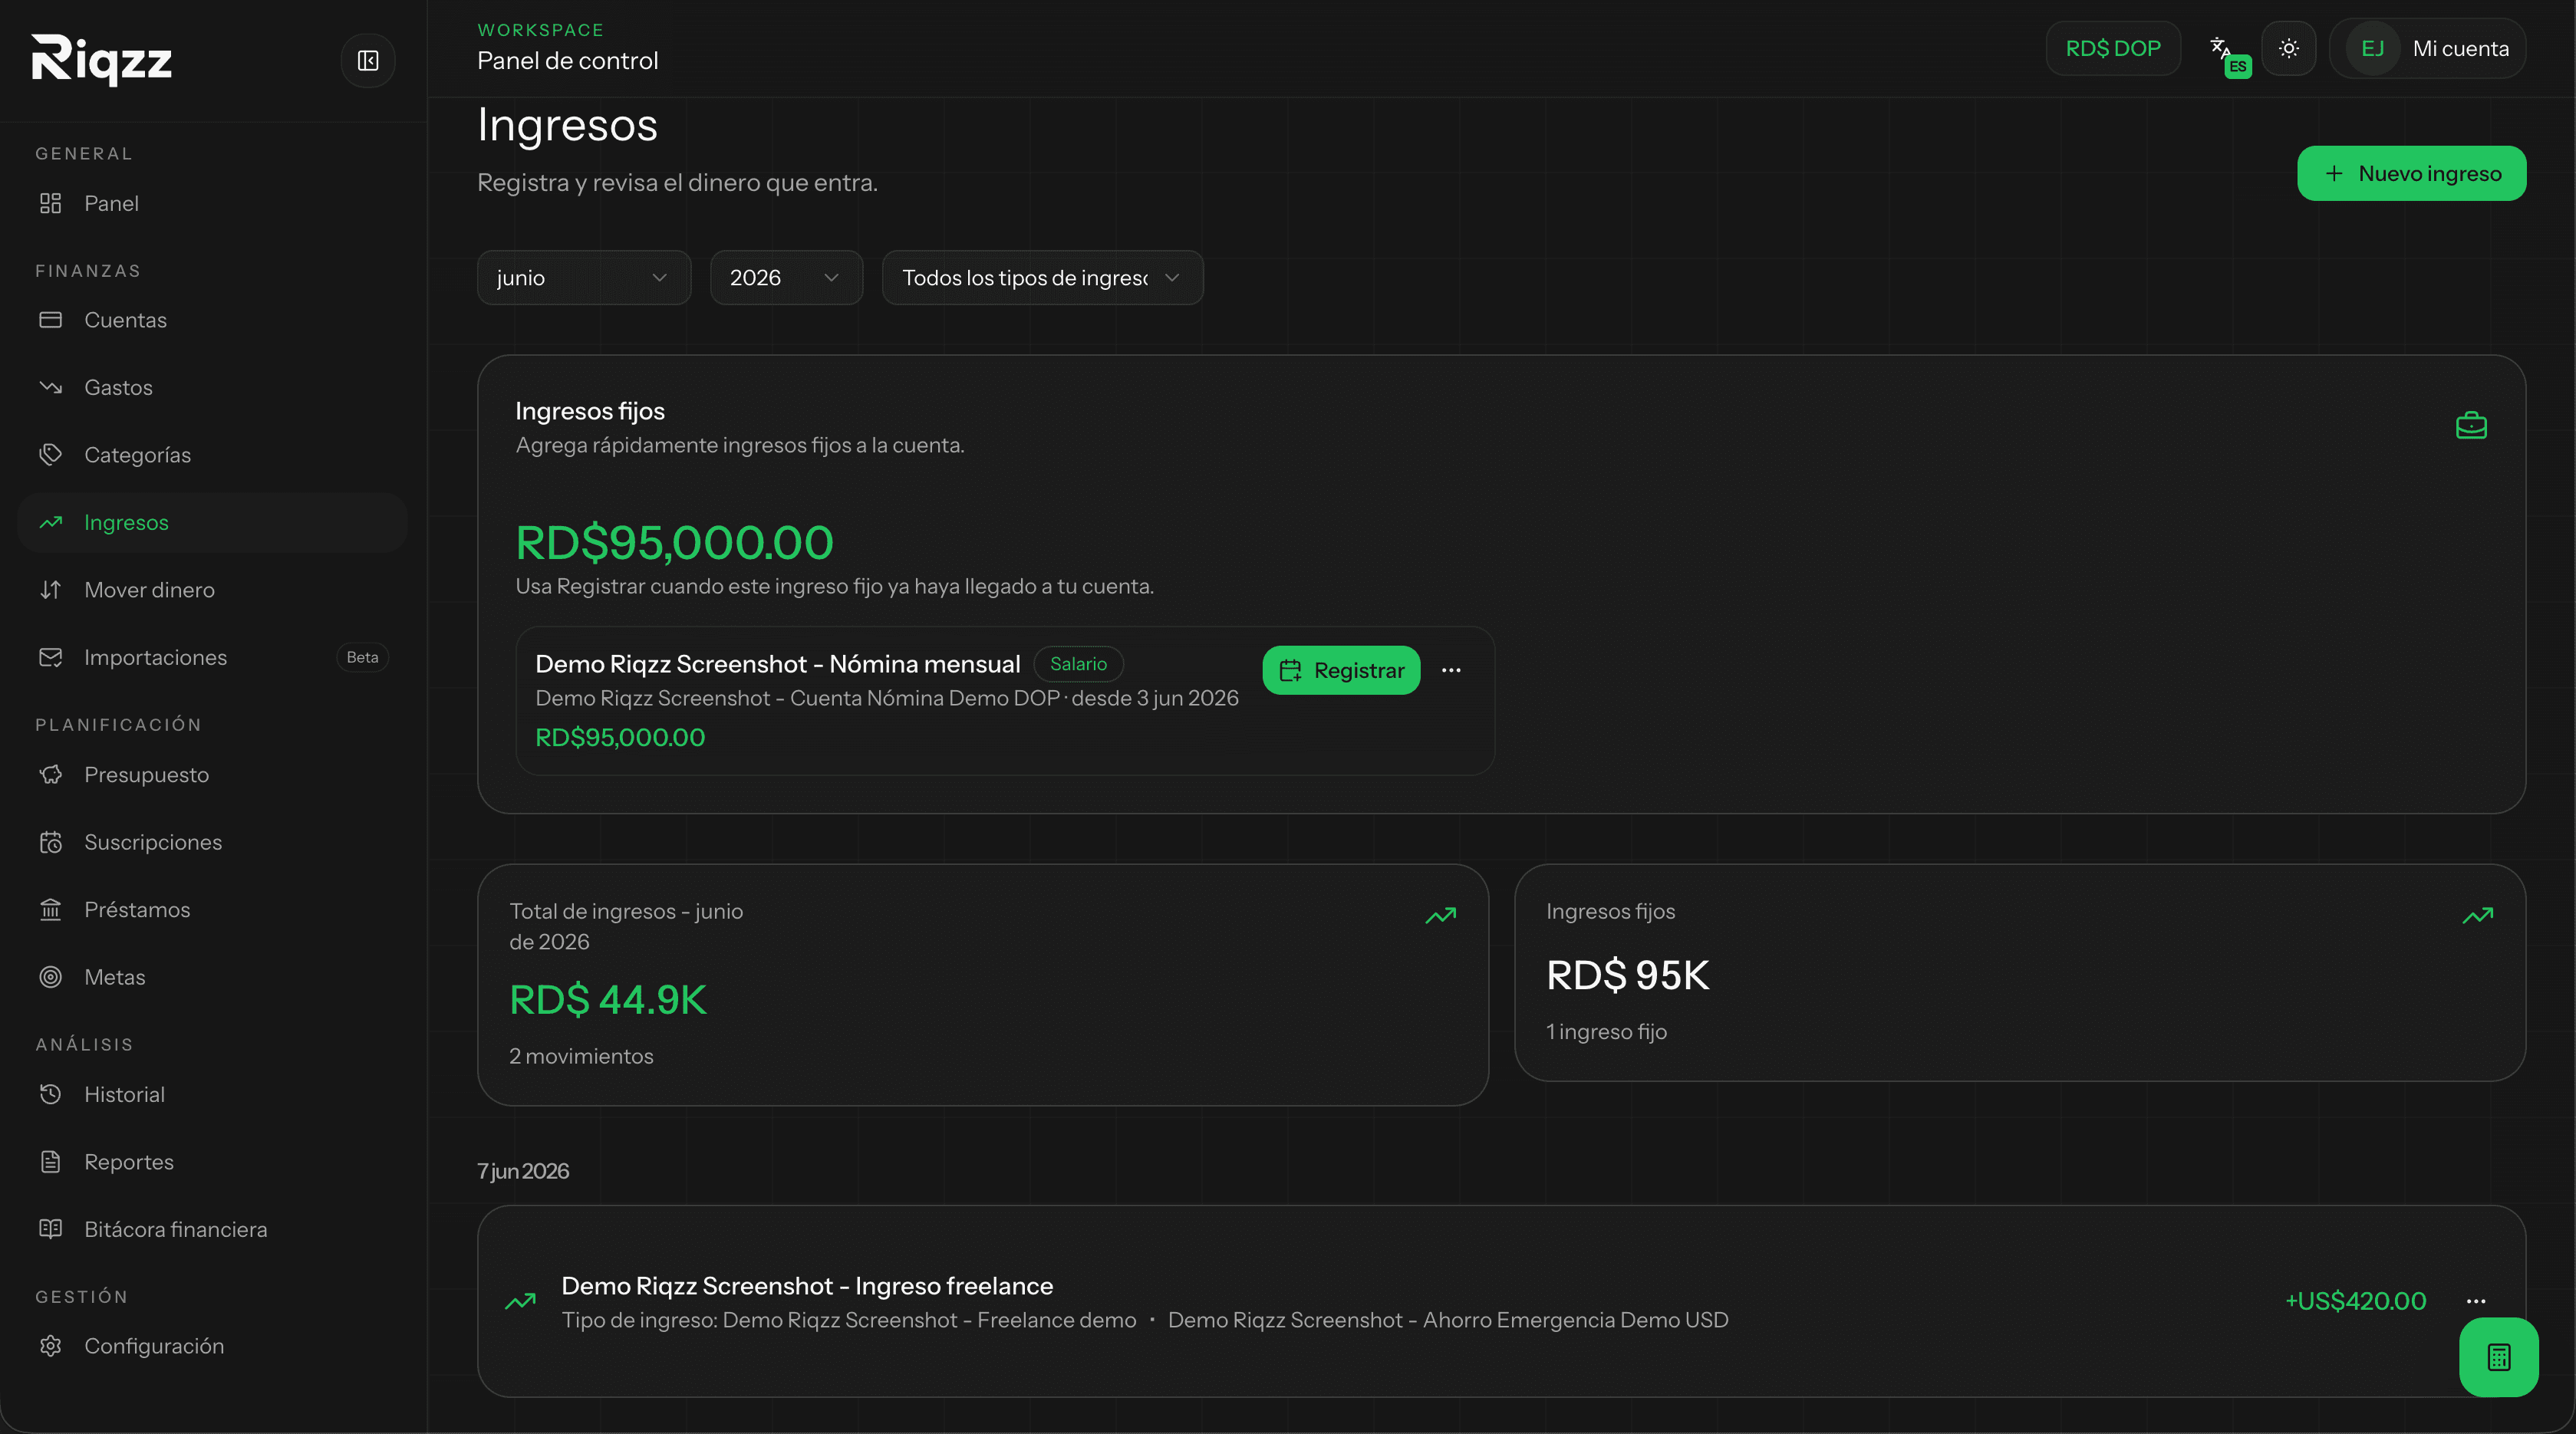The width and height of the screenshot is (2576, 1434).
Task: Open options for Nómina mensual income
Action: [1451, 670]
